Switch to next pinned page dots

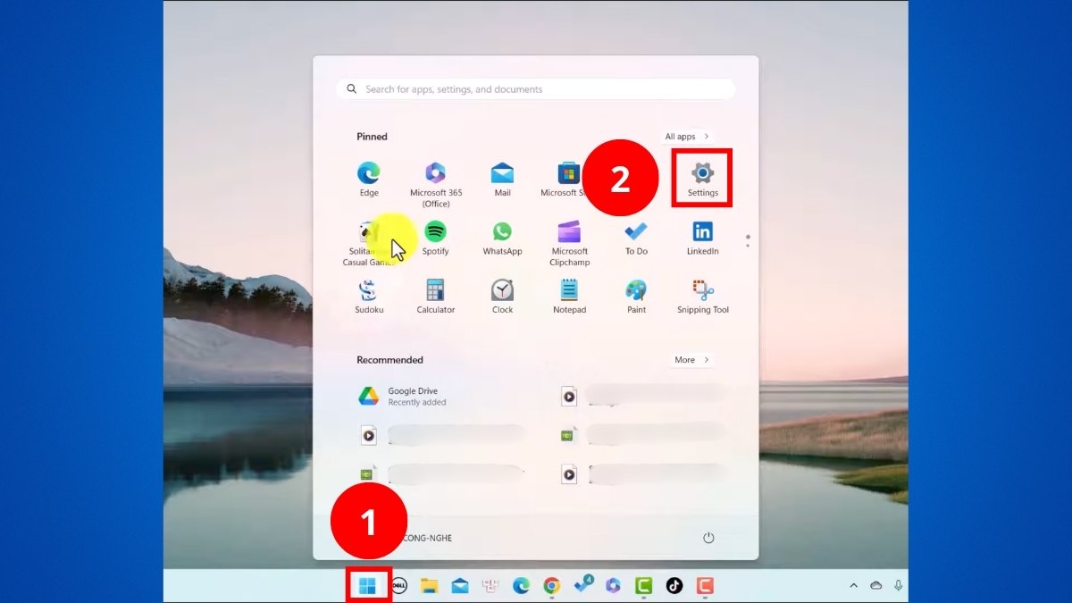(748, 241)
